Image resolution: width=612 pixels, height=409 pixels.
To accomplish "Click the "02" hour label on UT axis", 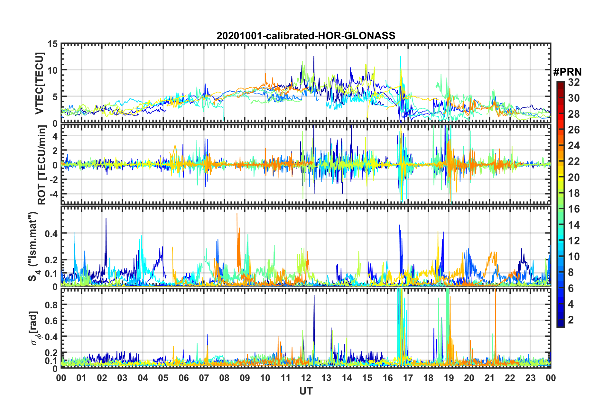I will tap(102, 378).
